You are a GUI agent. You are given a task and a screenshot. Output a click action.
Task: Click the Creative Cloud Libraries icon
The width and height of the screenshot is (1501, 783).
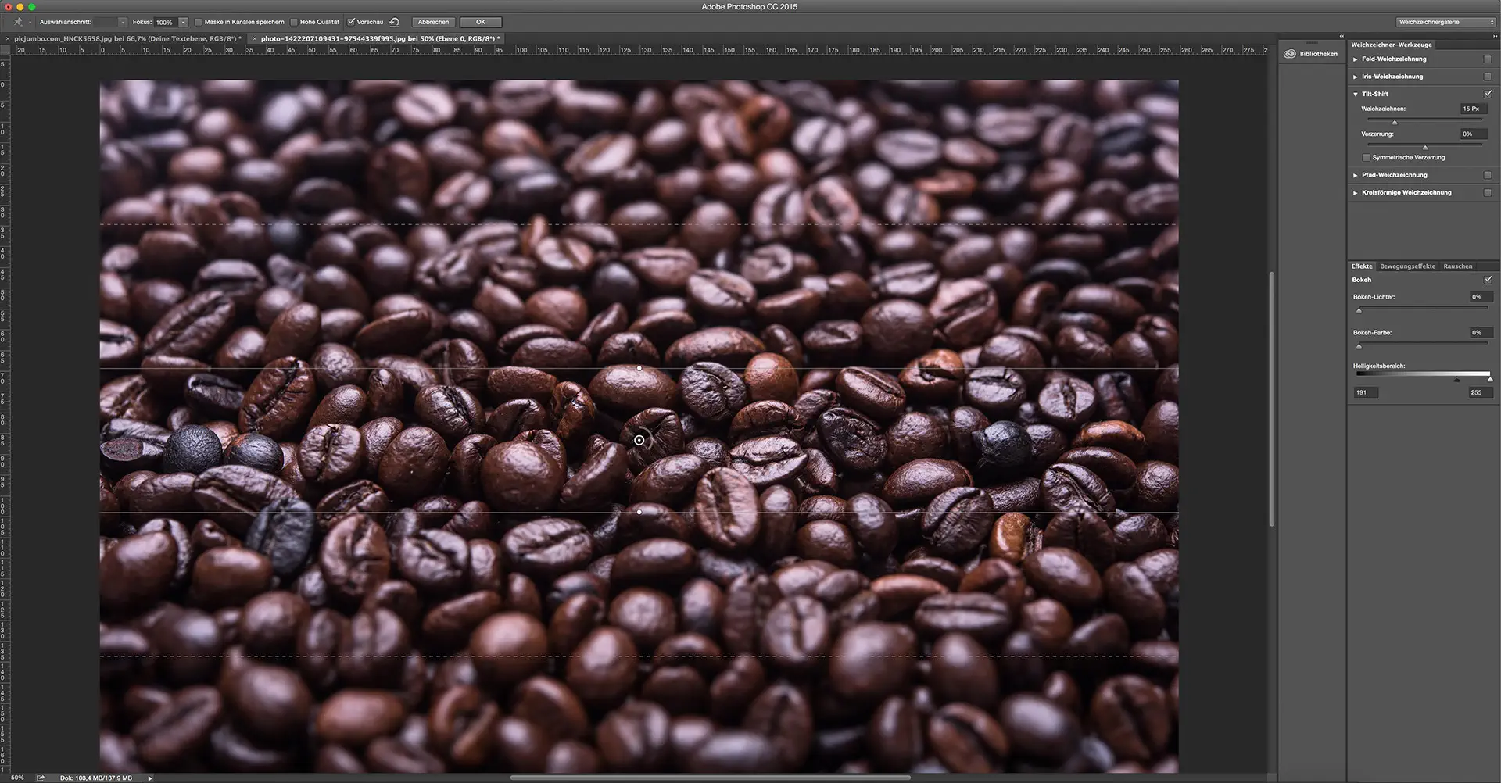[1290, 53]
